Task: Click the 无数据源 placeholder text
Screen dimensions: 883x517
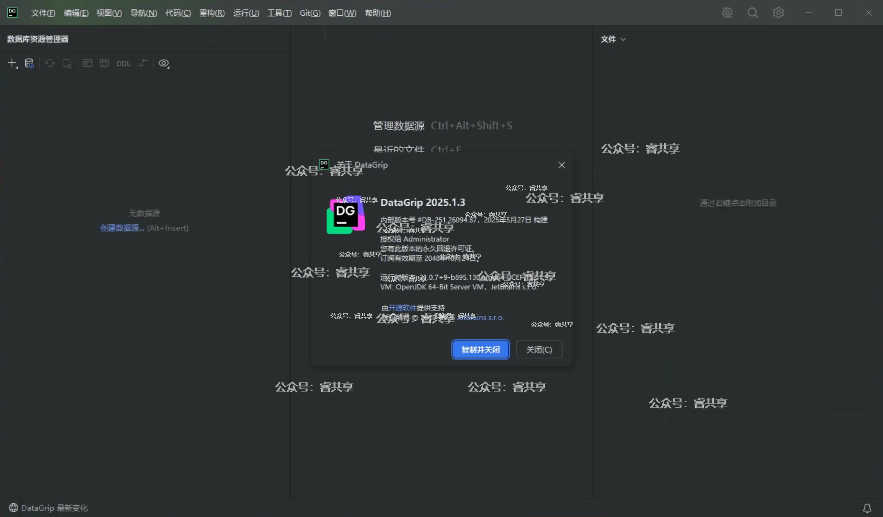Action: point(144,213)
